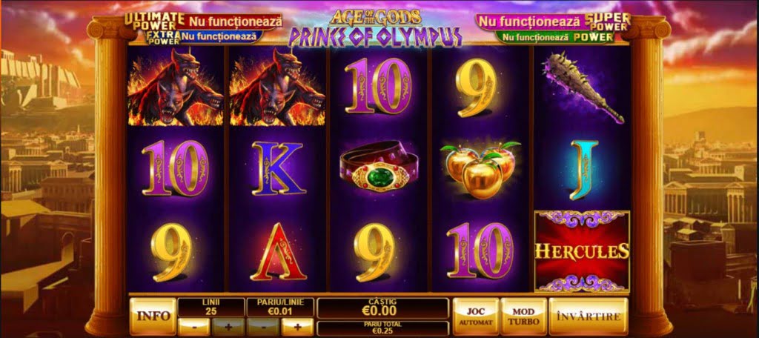759x338 pixels.
Task: Toggle Mod Turbo
Action: [x=523, y=317]
